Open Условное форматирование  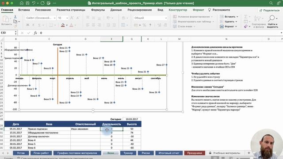click(193, 17)
